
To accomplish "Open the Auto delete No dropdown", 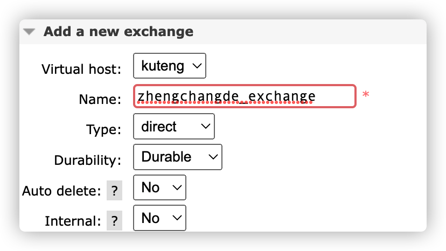I will [159, 187].
